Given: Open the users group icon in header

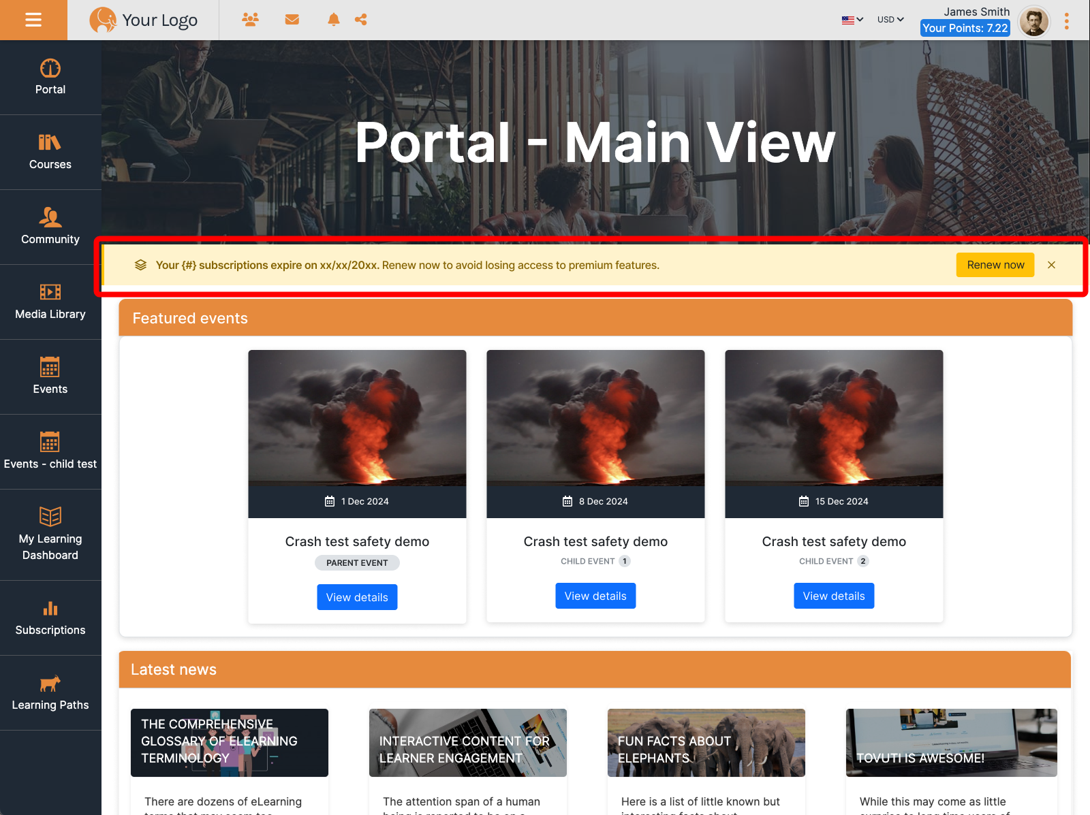Looking at the screenshot, I should [250, 20].
